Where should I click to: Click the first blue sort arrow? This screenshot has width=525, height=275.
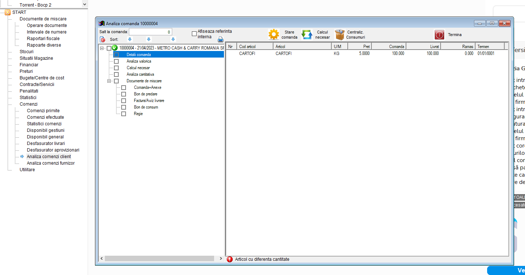[130, 39]
